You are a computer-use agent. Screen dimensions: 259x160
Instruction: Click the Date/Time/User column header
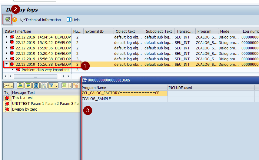(37, 32)
